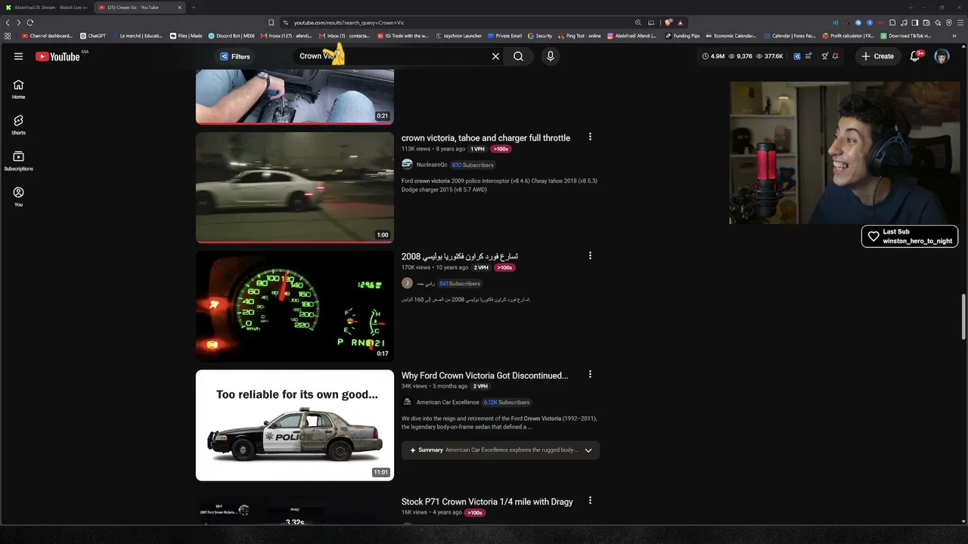This screenshot has height=544, width=968.
Task: Open Subscriptions in the YouTube sidebar
Action: [x=18, y=161]
